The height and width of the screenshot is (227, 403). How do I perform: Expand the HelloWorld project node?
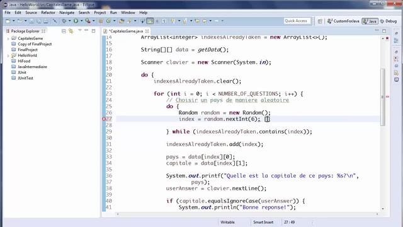[8, 55]
